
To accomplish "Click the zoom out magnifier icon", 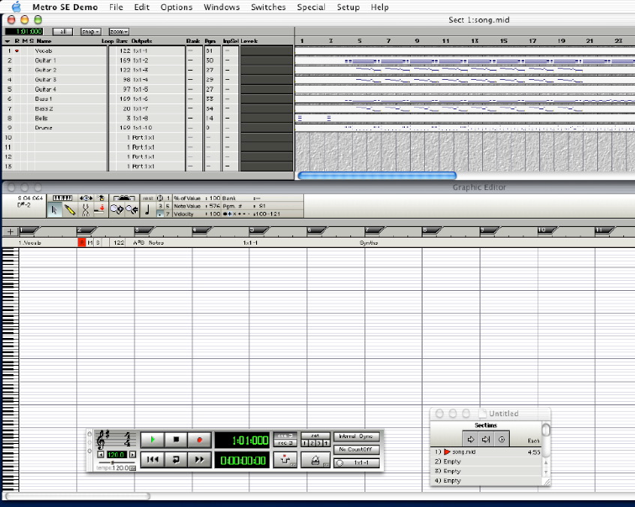I will tap(133, 210).
